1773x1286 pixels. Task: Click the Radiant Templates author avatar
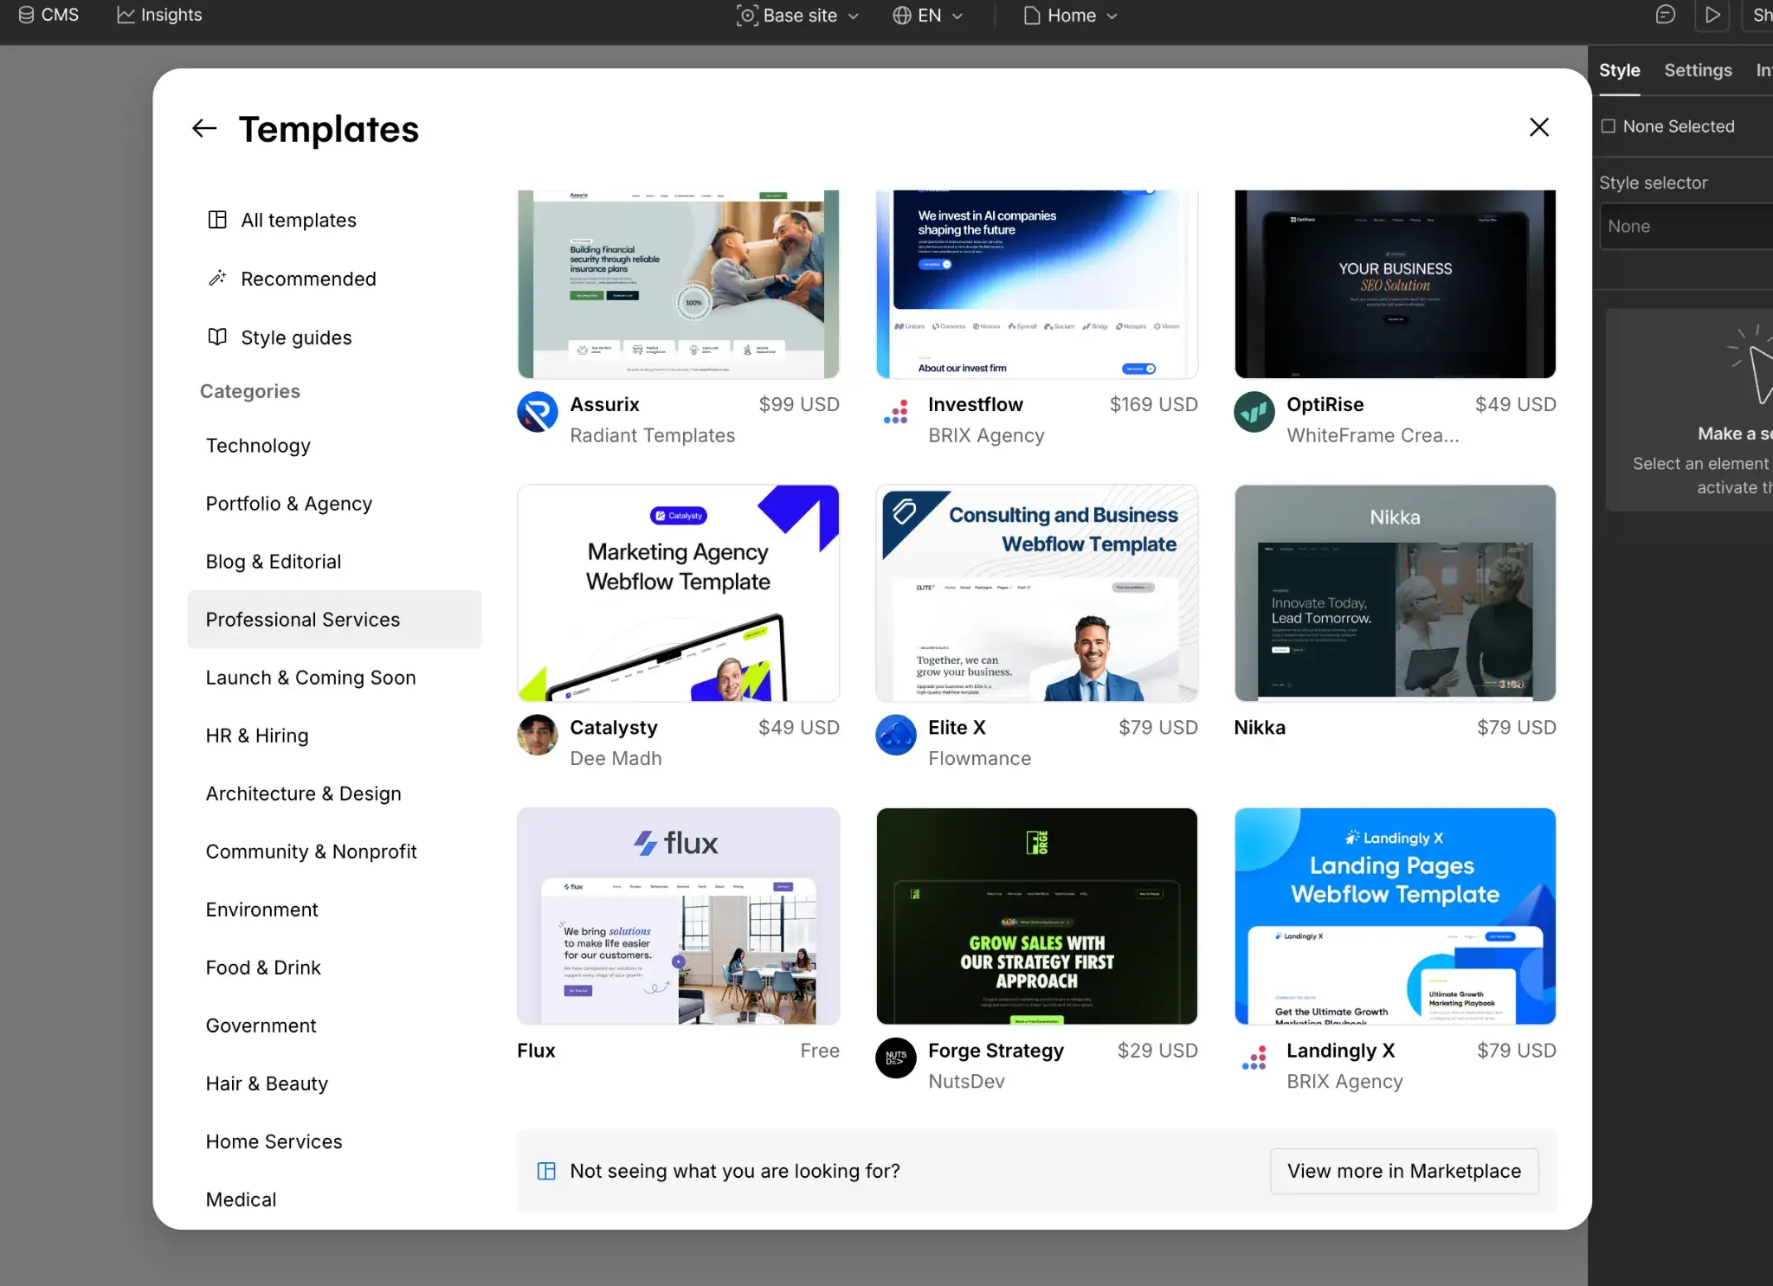tap(538, 412)
